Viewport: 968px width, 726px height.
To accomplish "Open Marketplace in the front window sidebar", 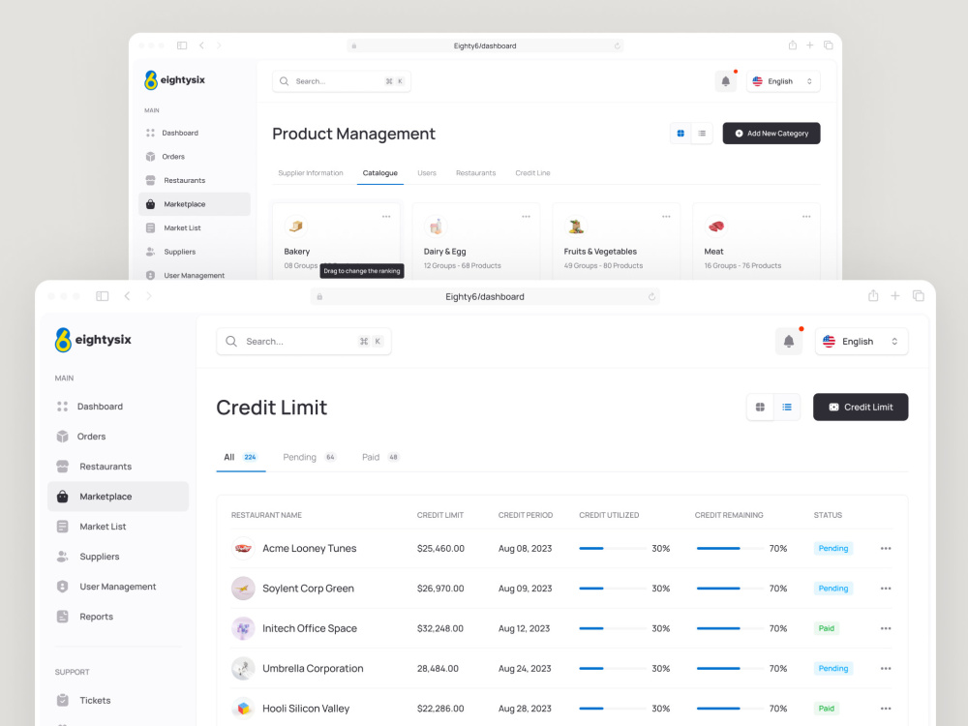I will click(x=118, y=497).
